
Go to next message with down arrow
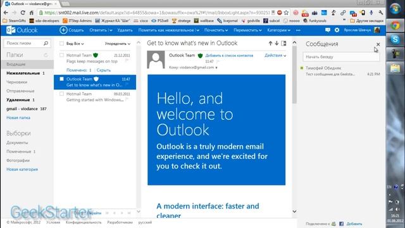pos(277,44)
